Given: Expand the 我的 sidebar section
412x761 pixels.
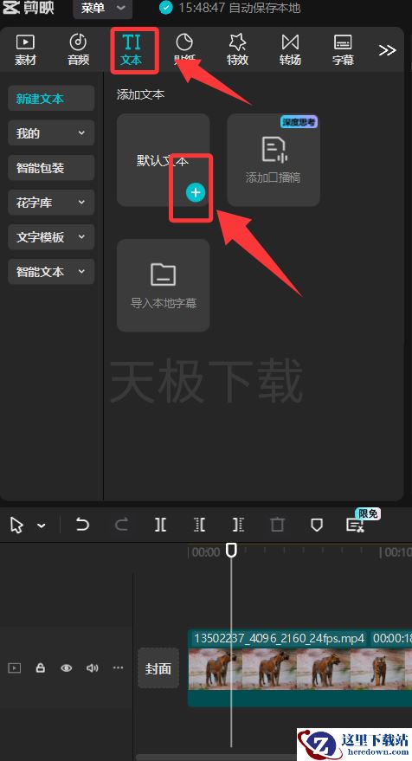Looking at the screenshot, I should [x=51, y=133].
